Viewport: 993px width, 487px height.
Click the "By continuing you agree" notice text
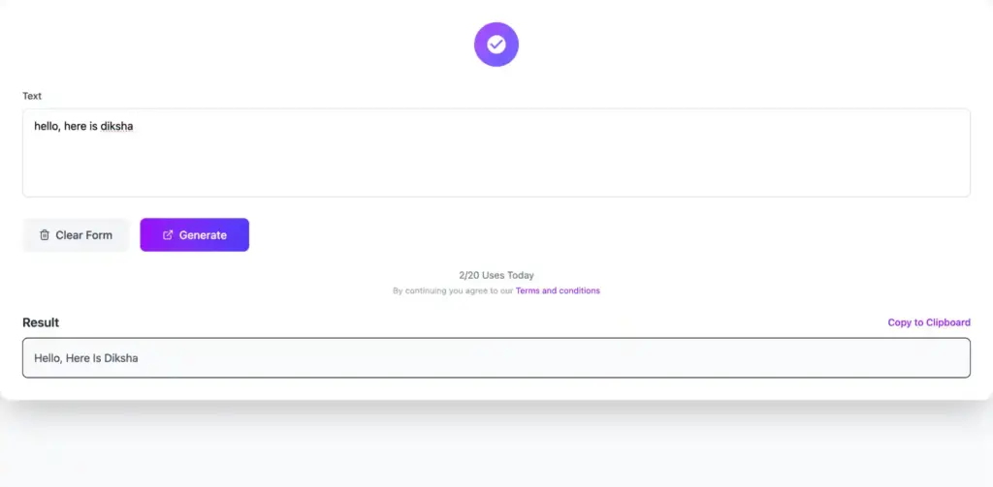tap(453, 290)
